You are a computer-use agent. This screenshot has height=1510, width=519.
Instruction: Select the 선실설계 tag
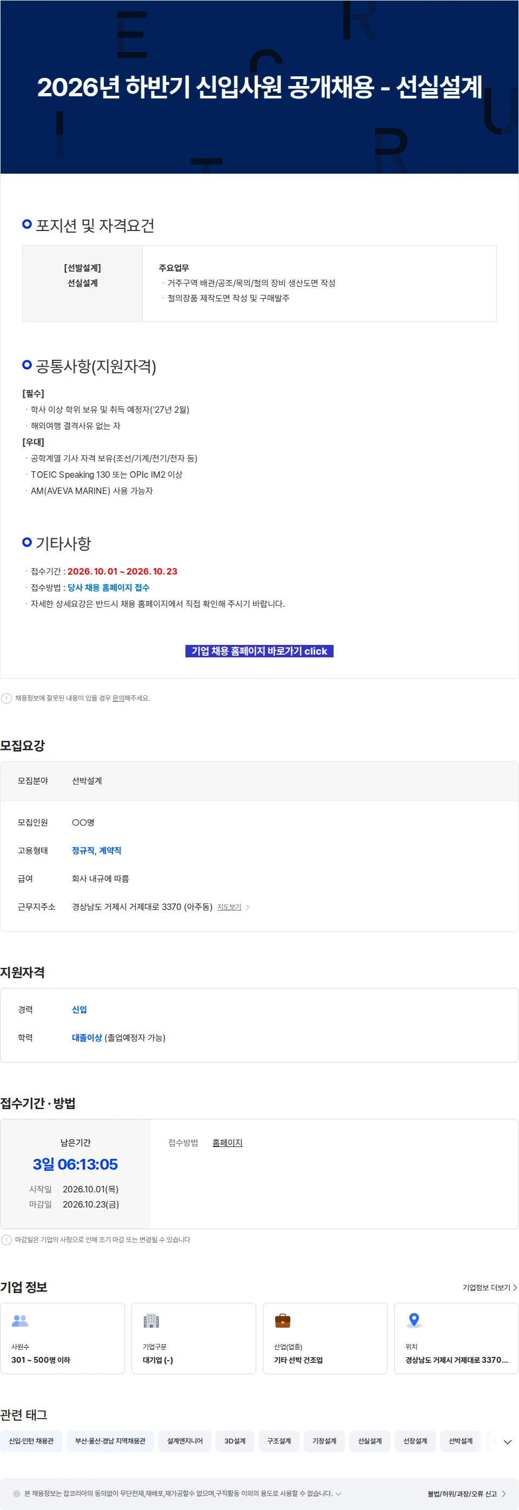[370, 1441]
